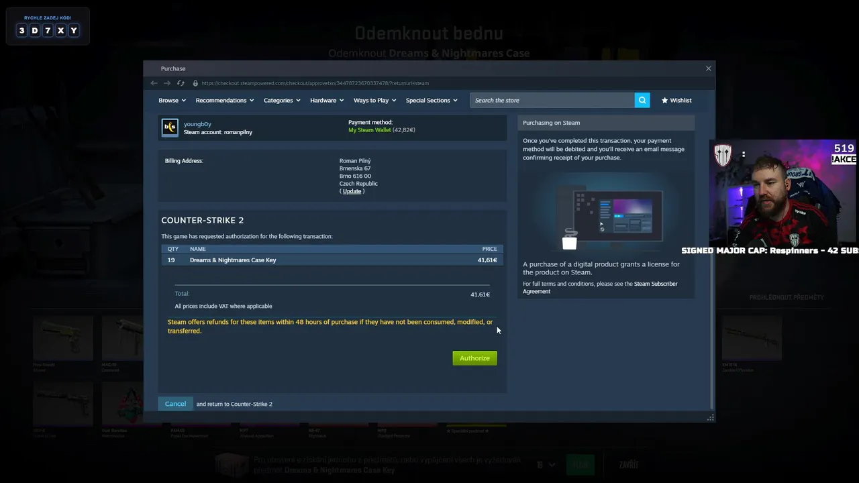
Task: Click the padlock icon beside the URL
Action: [195, 83]
